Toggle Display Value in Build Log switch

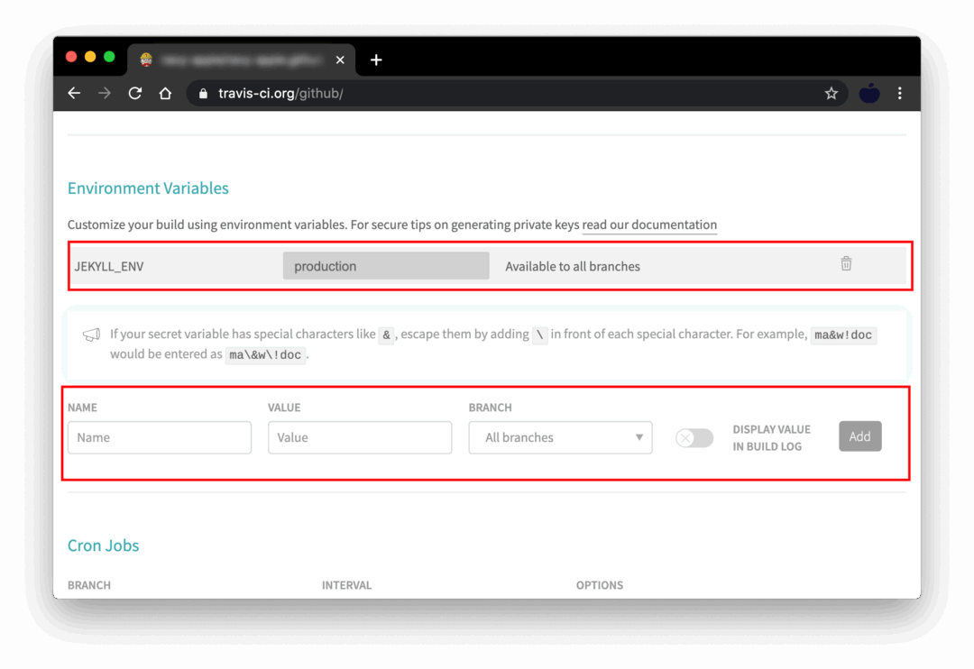pyautogui.click(x=694, y=438)
